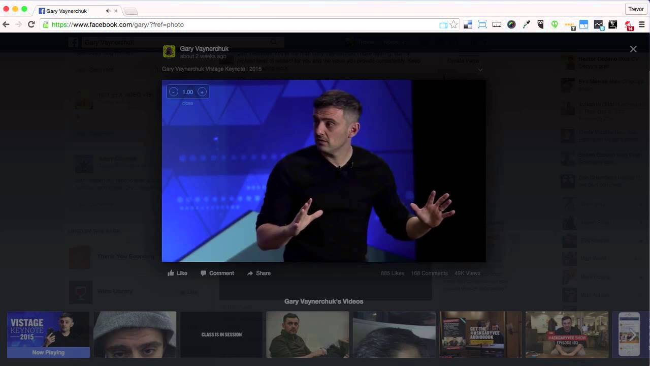
Task: Open the green Hangouts quote extension
Action: [555, 24]
